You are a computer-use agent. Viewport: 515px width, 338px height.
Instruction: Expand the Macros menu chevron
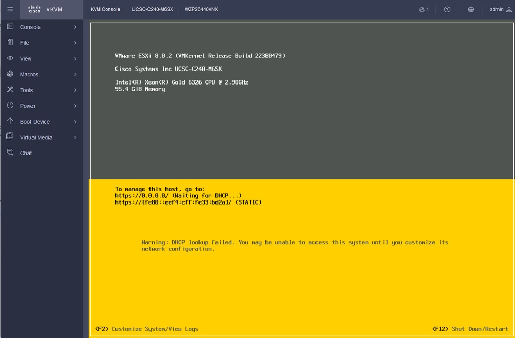[75, 75]
